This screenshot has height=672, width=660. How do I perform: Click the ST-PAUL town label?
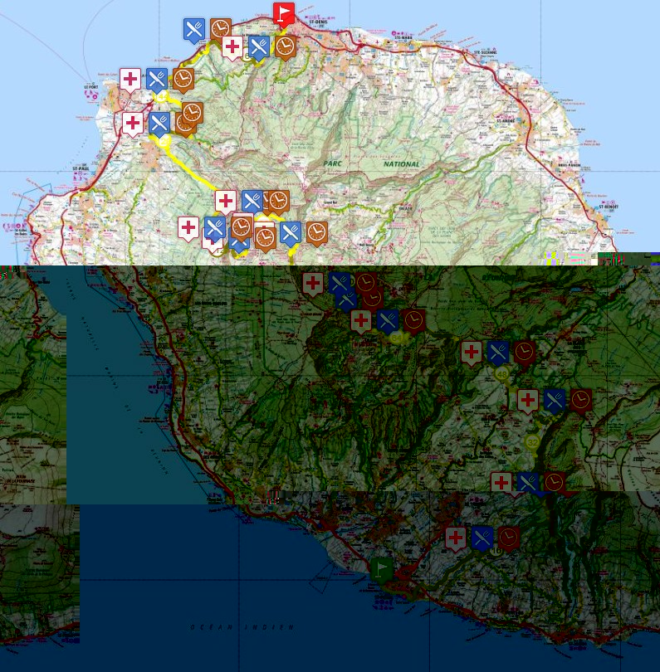pos(81,169)
